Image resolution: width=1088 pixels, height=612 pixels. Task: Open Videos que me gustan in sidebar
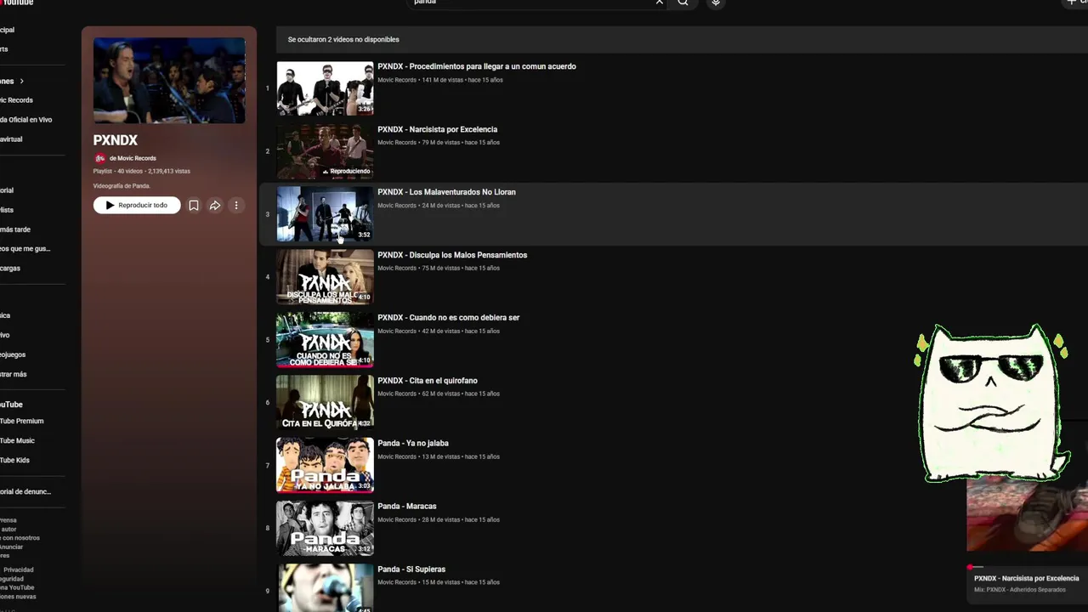(x=25, y=249)
